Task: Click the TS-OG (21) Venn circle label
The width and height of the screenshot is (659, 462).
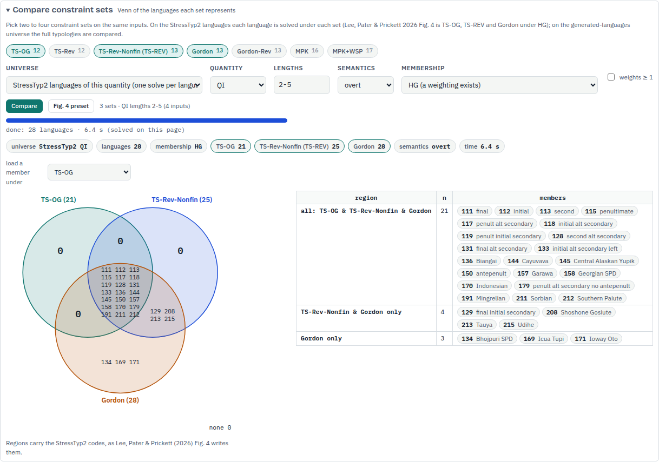Action: [58, 200]
